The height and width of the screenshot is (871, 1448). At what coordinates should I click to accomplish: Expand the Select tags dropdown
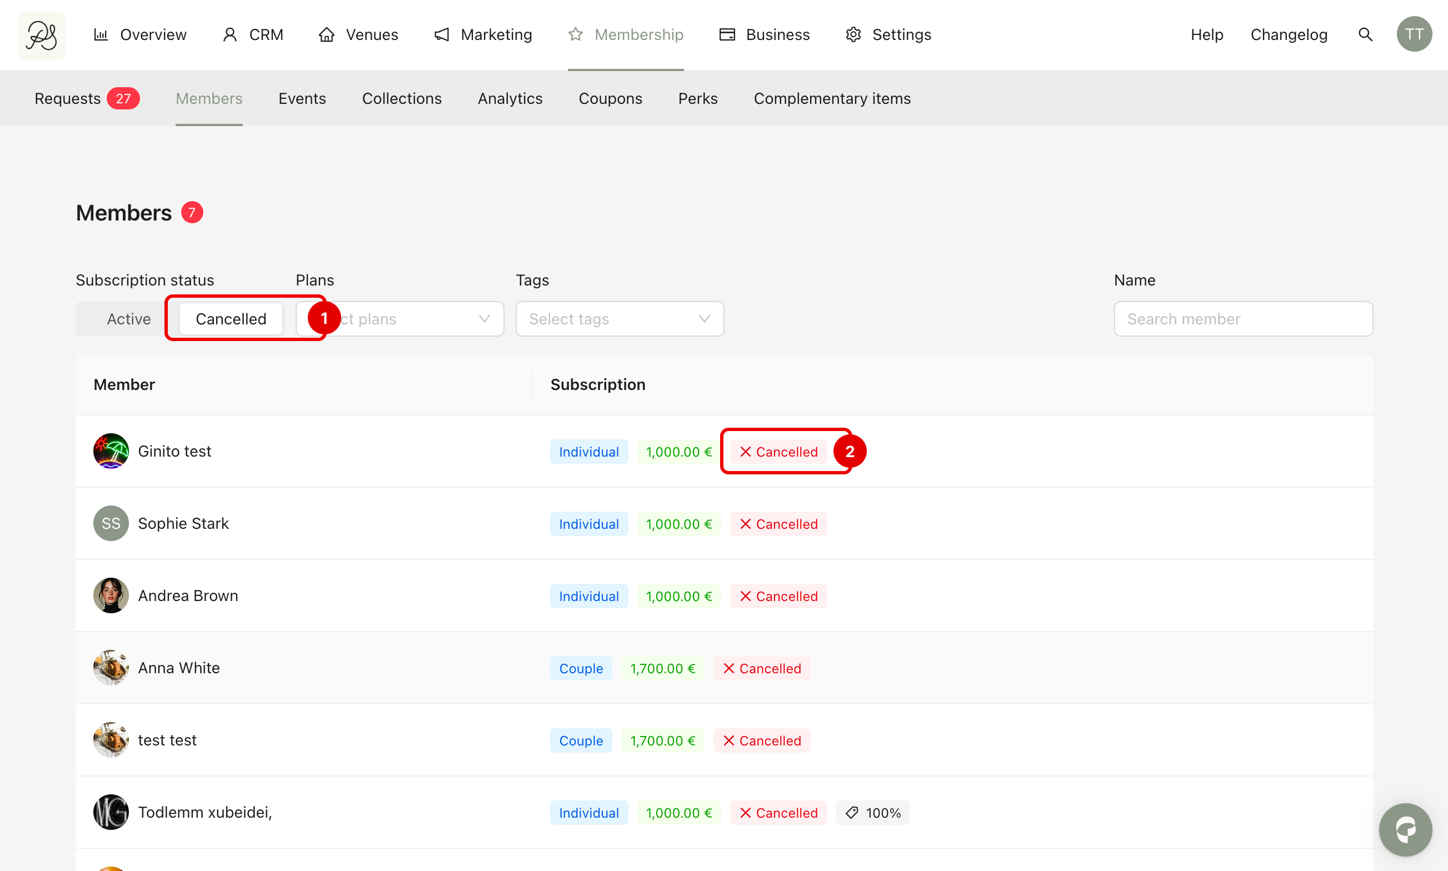pyautogui.click(x=619, y=319)
